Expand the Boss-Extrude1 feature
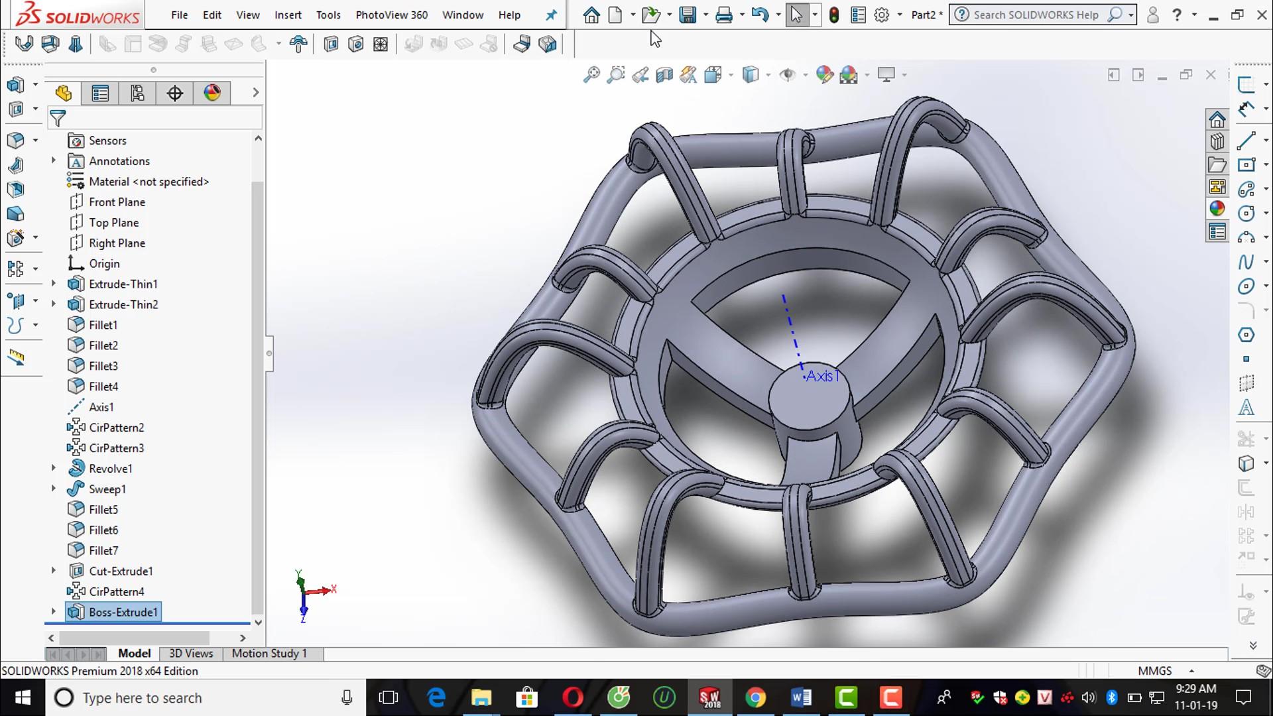The width and height of the screenshot is (1273, 716). [x=53, y=611]
